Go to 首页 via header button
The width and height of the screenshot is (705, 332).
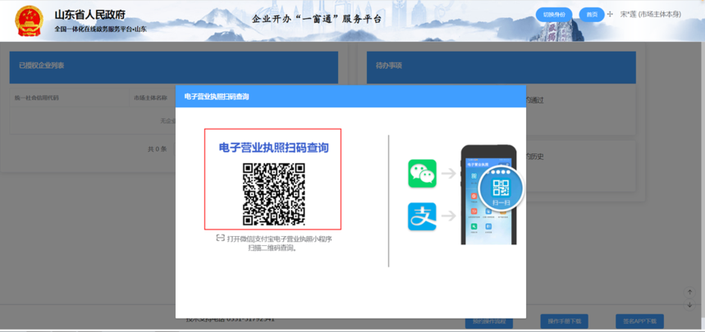click(x=592, y=15)
